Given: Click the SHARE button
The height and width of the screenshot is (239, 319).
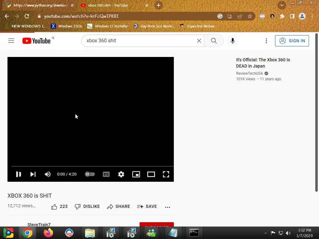Looking at the screenshot, I should [x=118, y=207].
